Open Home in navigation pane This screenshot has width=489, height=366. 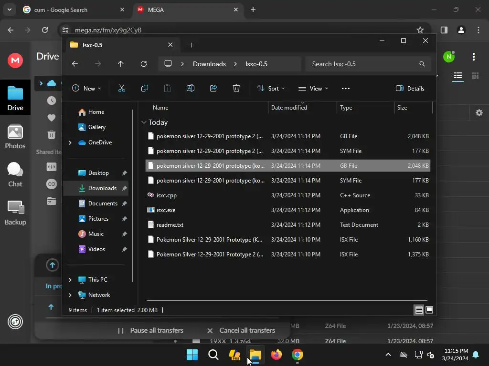point(96,112)
